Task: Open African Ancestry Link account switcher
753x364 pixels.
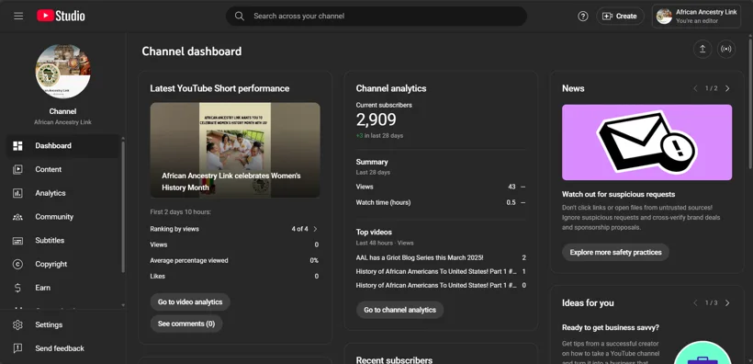Action: [696, 17]
